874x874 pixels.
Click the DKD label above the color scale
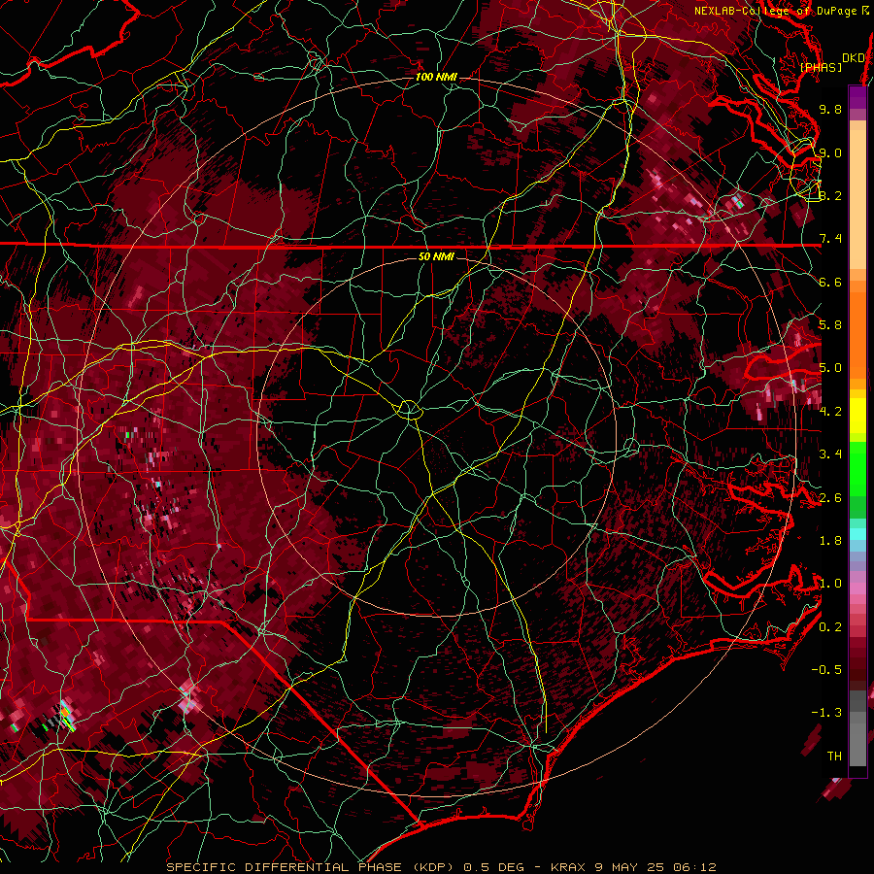[854, 57]
